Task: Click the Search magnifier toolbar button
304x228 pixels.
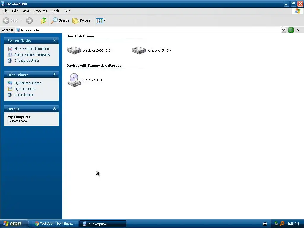Action: pyautogui.click(x=54, y=20)
